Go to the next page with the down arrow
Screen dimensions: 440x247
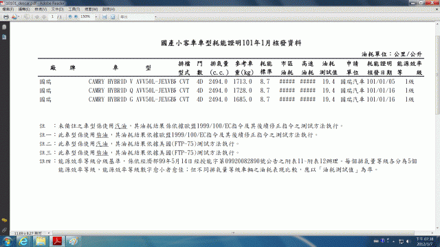[x=44, y=16]
